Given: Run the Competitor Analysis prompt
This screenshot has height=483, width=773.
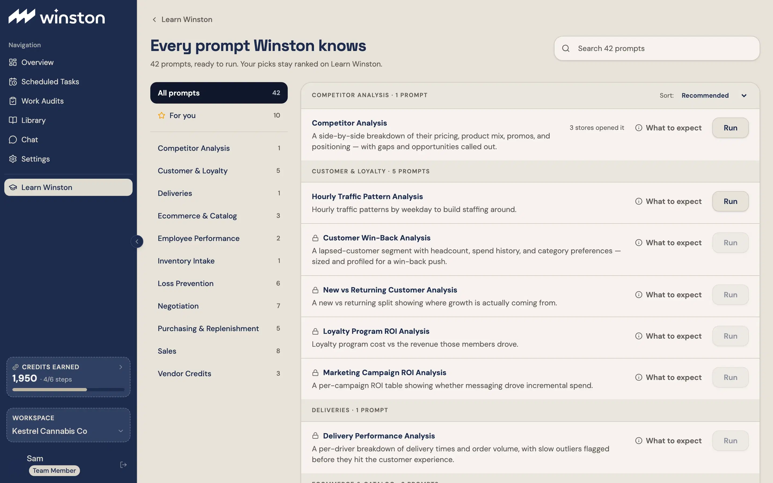Looking at the screenshot, I should (x=730, y=128).
